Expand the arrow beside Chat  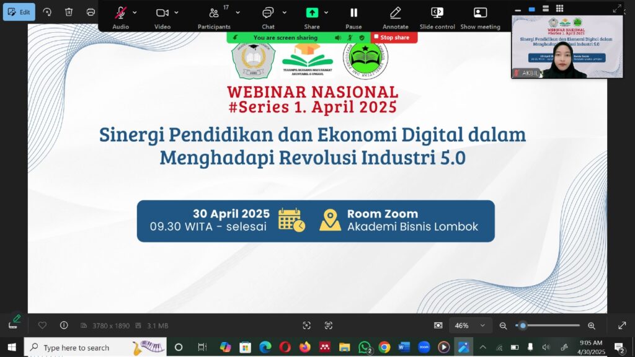click(284, 12)
